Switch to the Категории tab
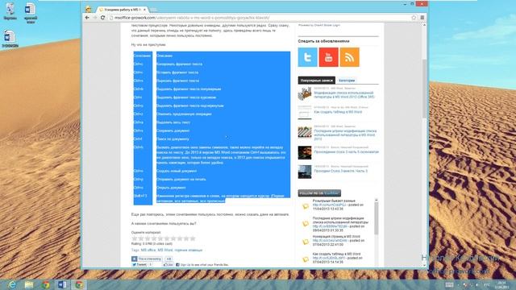 click(347, 81)
